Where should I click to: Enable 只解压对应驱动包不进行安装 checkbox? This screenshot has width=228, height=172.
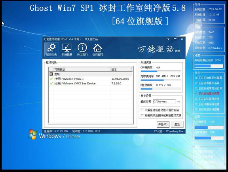click(142, 110)
